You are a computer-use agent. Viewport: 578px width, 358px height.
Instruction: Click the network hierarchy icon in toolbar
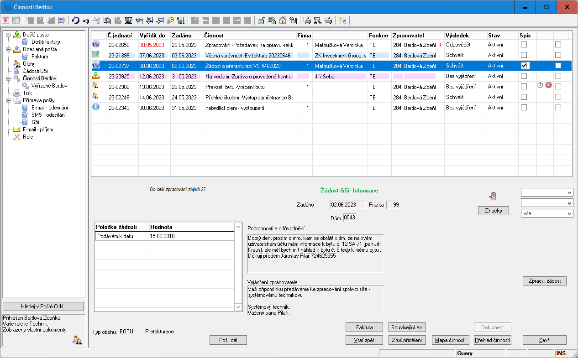[x=317, y=21]
